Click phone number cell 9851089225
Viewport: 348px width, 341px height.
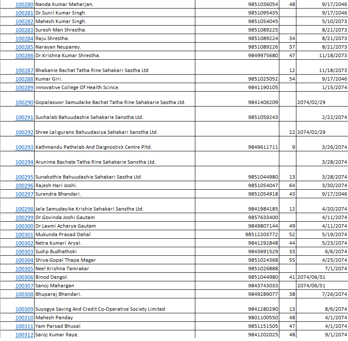tap(263, 30)
